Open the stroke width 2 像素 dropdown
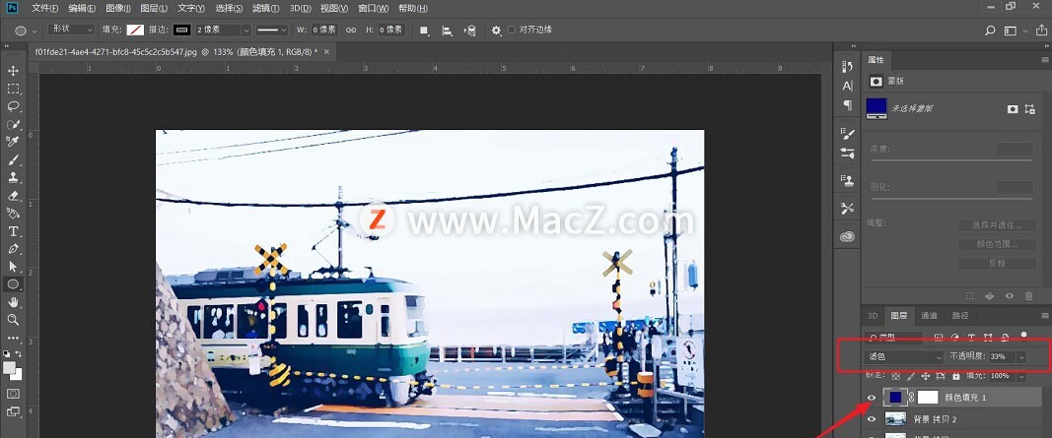The image size is (1052, 438). point(246,31)
